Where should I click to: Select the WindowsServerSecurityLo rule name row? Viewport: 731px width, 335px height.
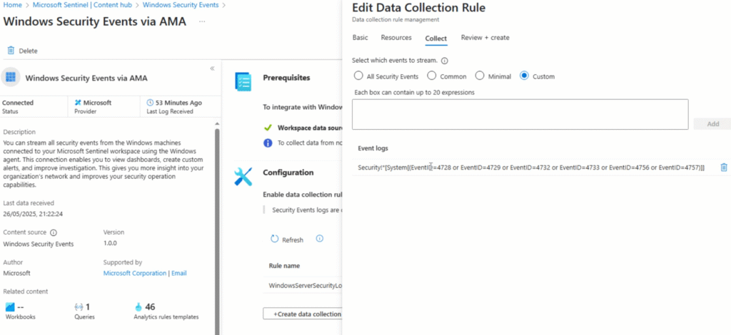point(306,285)
